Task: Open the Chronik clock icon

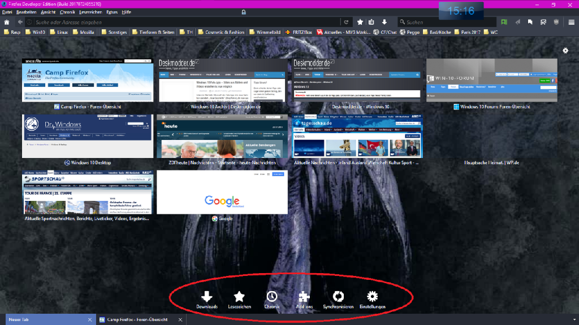Action: click(x=273, y=297)
